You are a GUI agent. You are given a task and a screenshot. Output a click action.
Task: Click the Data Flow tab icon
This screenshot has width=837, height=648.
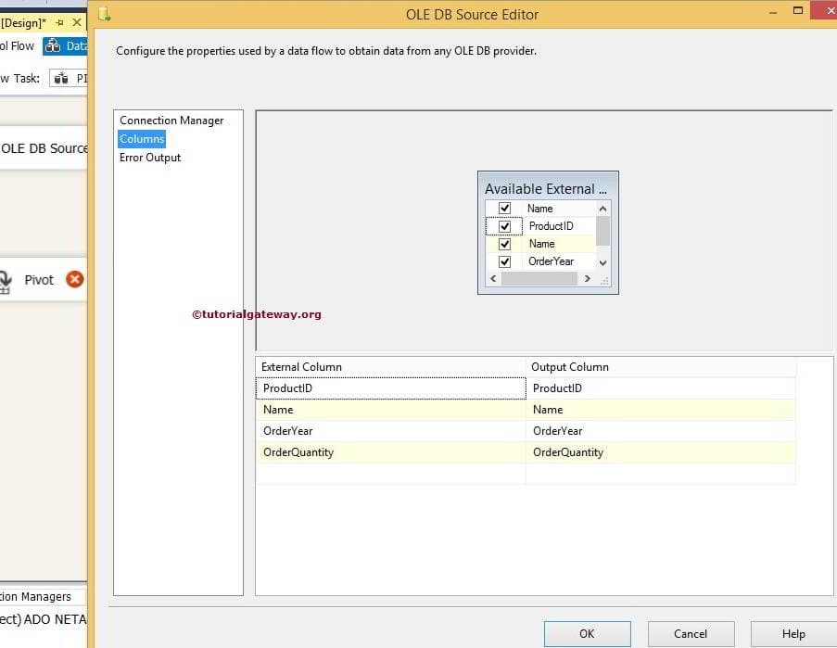point(53,45)
